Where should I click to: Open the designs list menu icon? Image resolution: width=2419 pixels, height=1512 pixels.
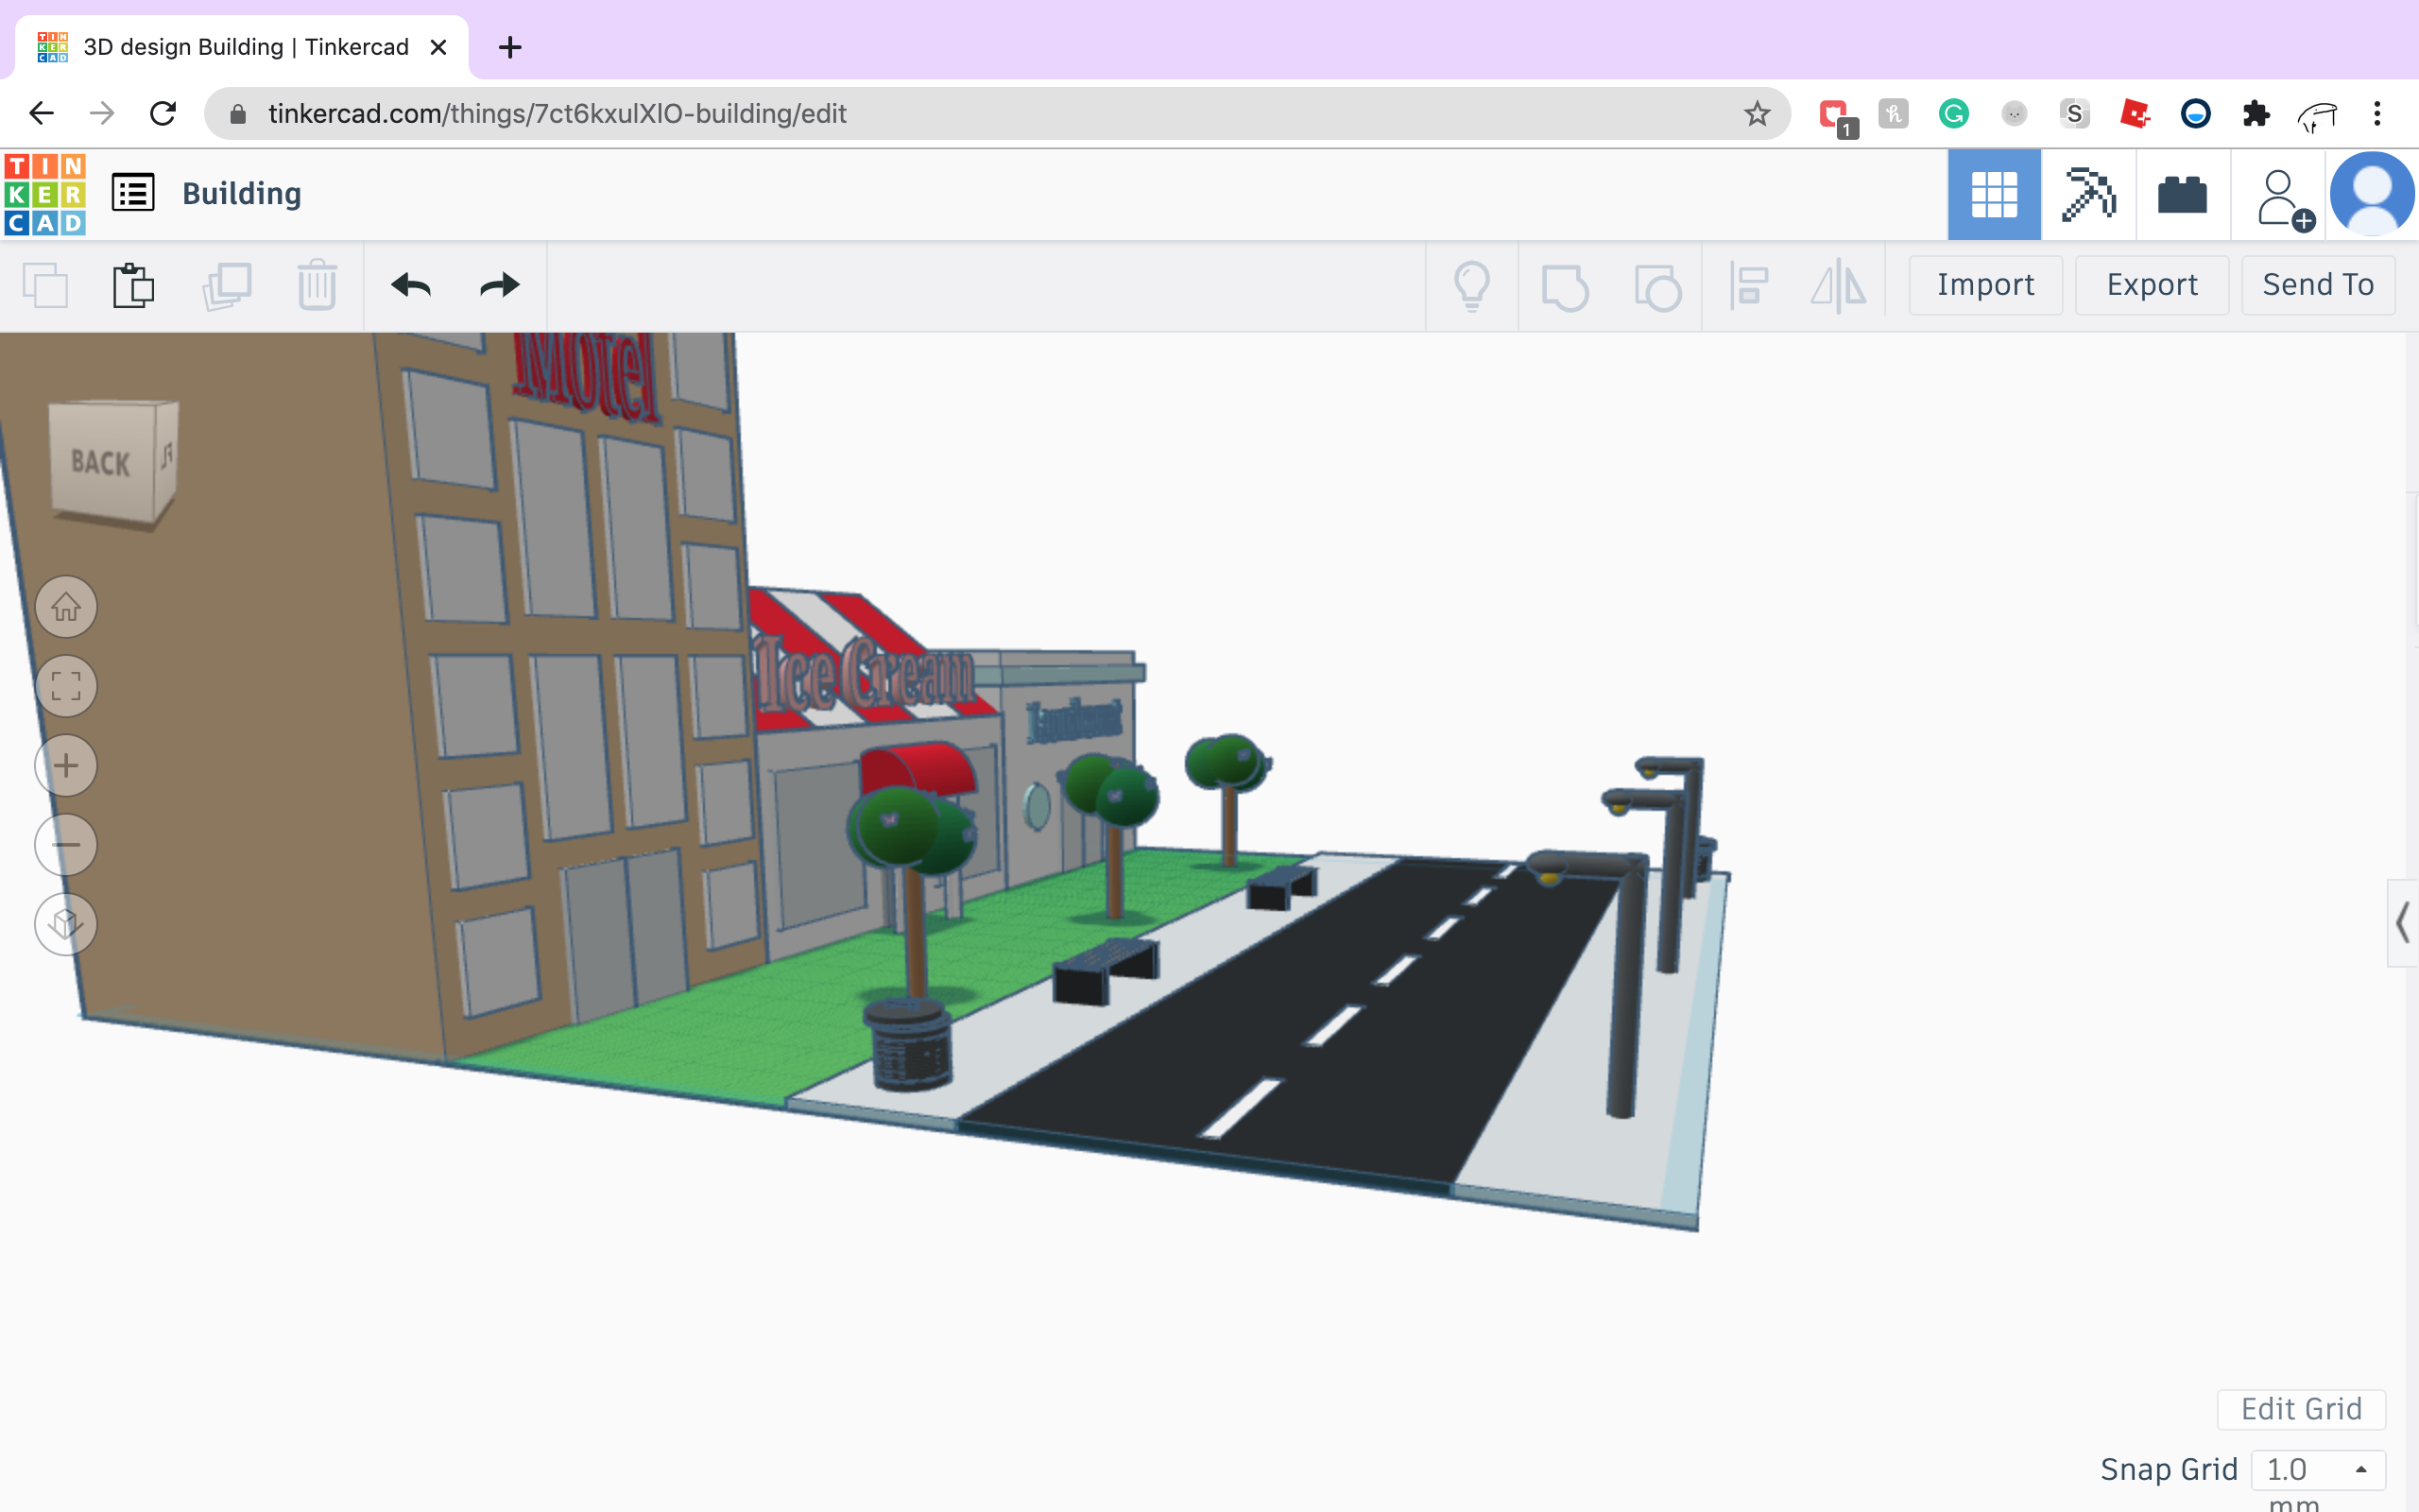pos(133,193)
